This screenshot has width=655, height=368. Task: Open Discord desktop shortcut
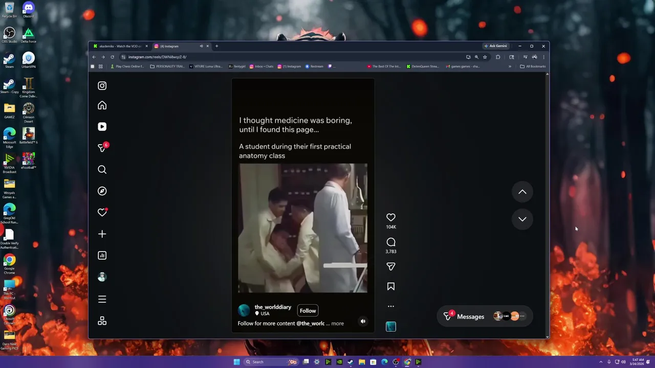pos(28,10)
